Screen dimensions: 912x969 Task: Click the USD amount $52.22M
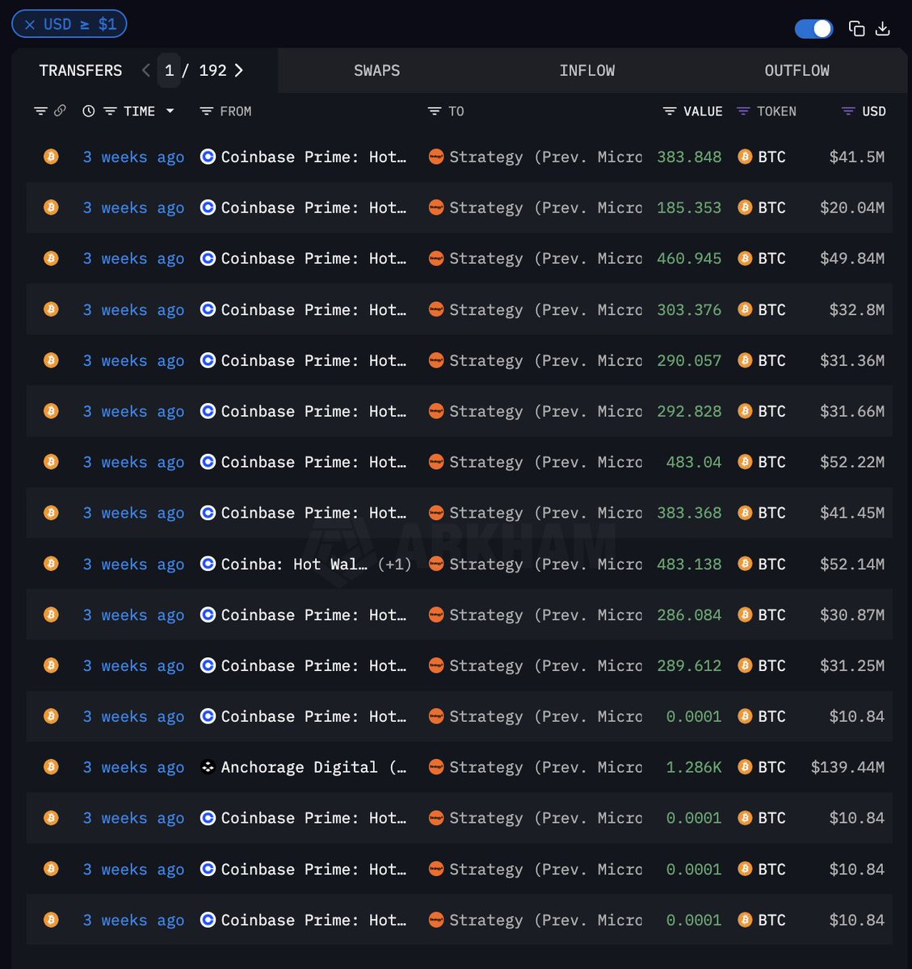tap(852, 462)
